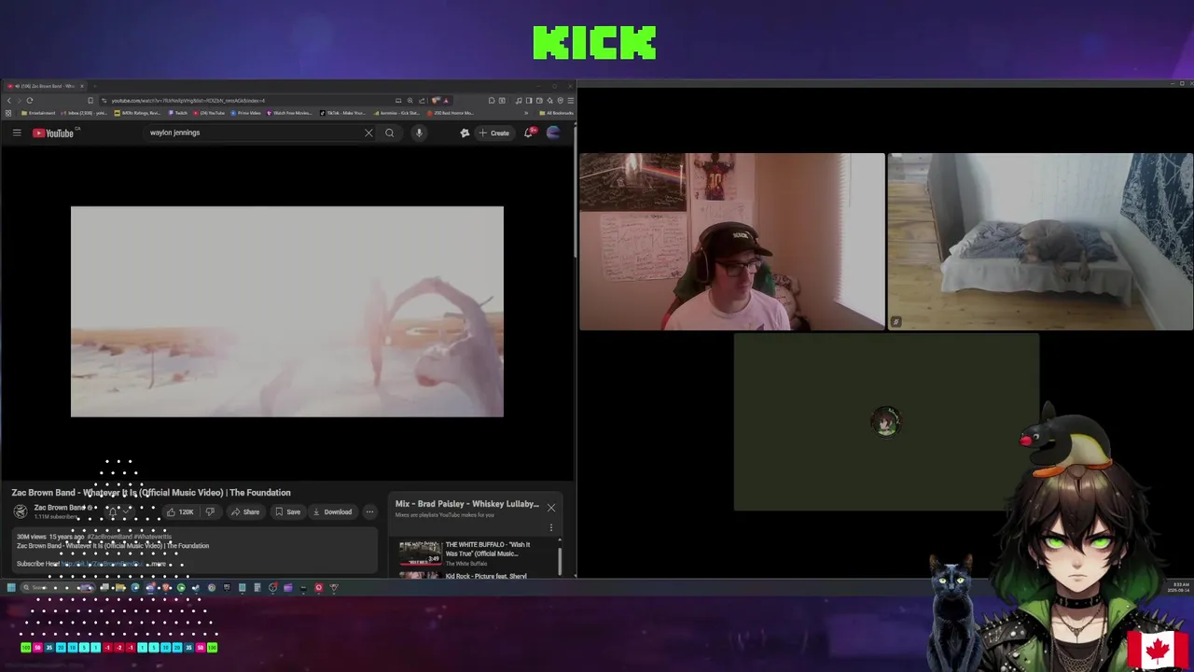Dislike the video with thumbs-down
Viewport: 1194px width, 672px height.
(x=210, y=511)
